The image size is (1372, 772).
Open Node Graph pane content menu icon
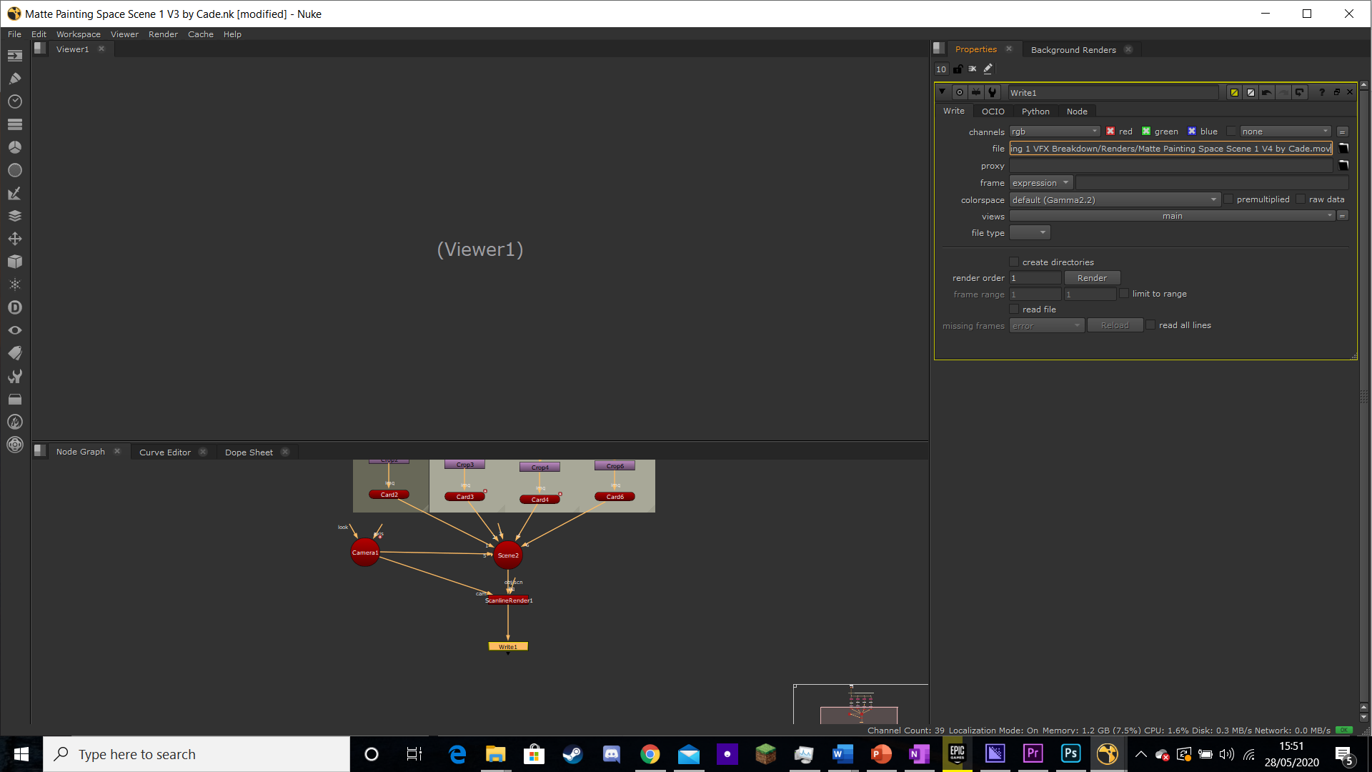[x=40, y=451]
